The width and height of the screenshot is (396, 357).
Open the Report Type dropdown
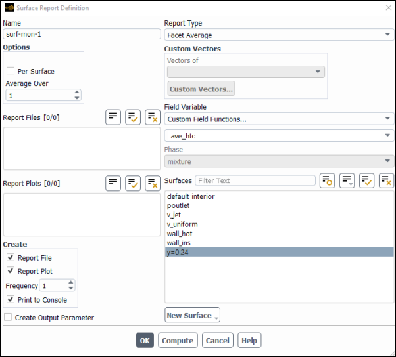coord(279,35)
